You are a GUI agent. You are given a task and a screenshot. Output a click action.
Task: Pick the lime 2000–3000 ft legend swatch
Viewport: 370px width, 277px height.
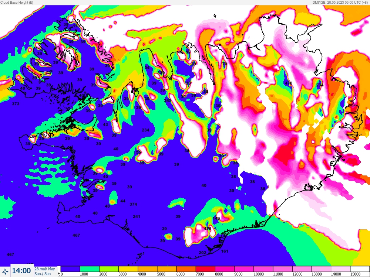point(109,269)
